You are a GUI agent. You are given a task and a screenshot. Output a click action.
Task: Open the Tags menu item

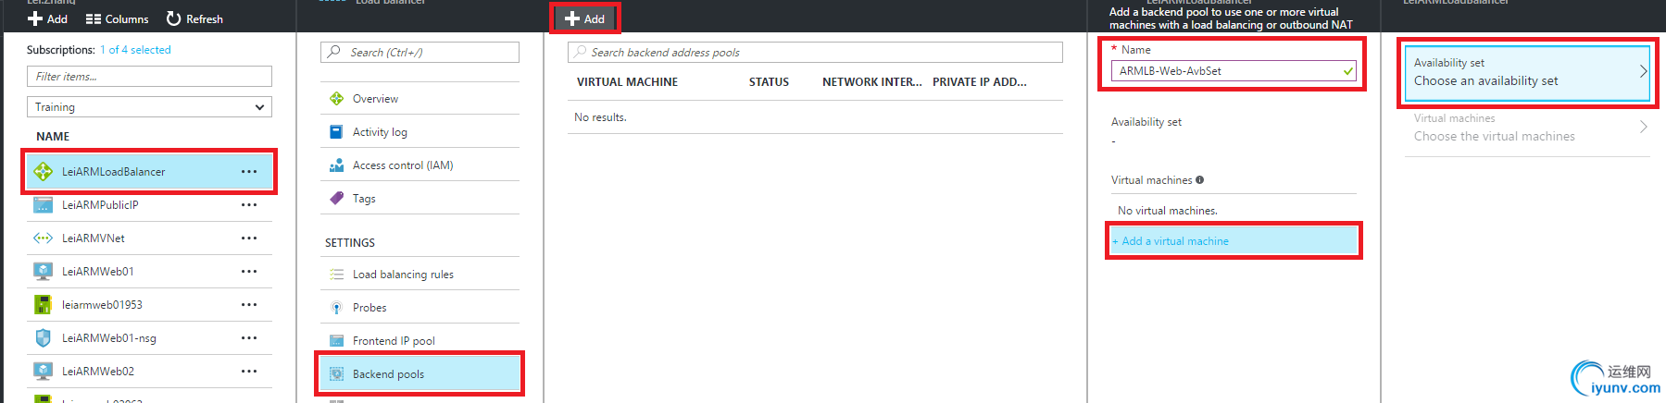point(420,199)
